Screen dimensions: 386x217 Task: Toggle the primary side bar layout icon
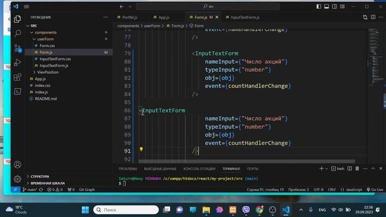318,7
